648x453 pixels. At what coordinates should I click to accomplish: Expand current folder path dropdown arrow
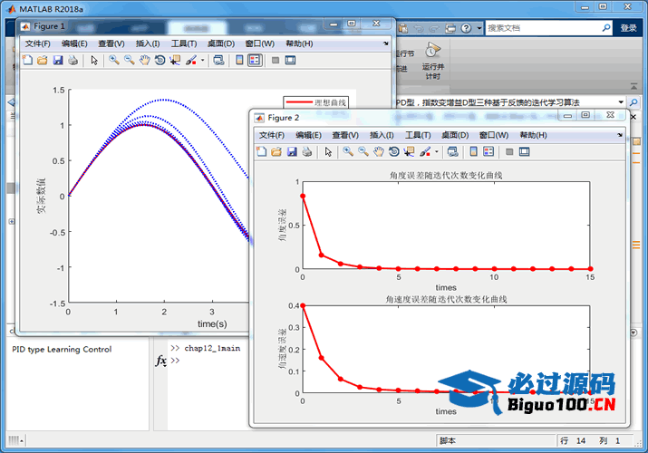(x=621, y=102)
